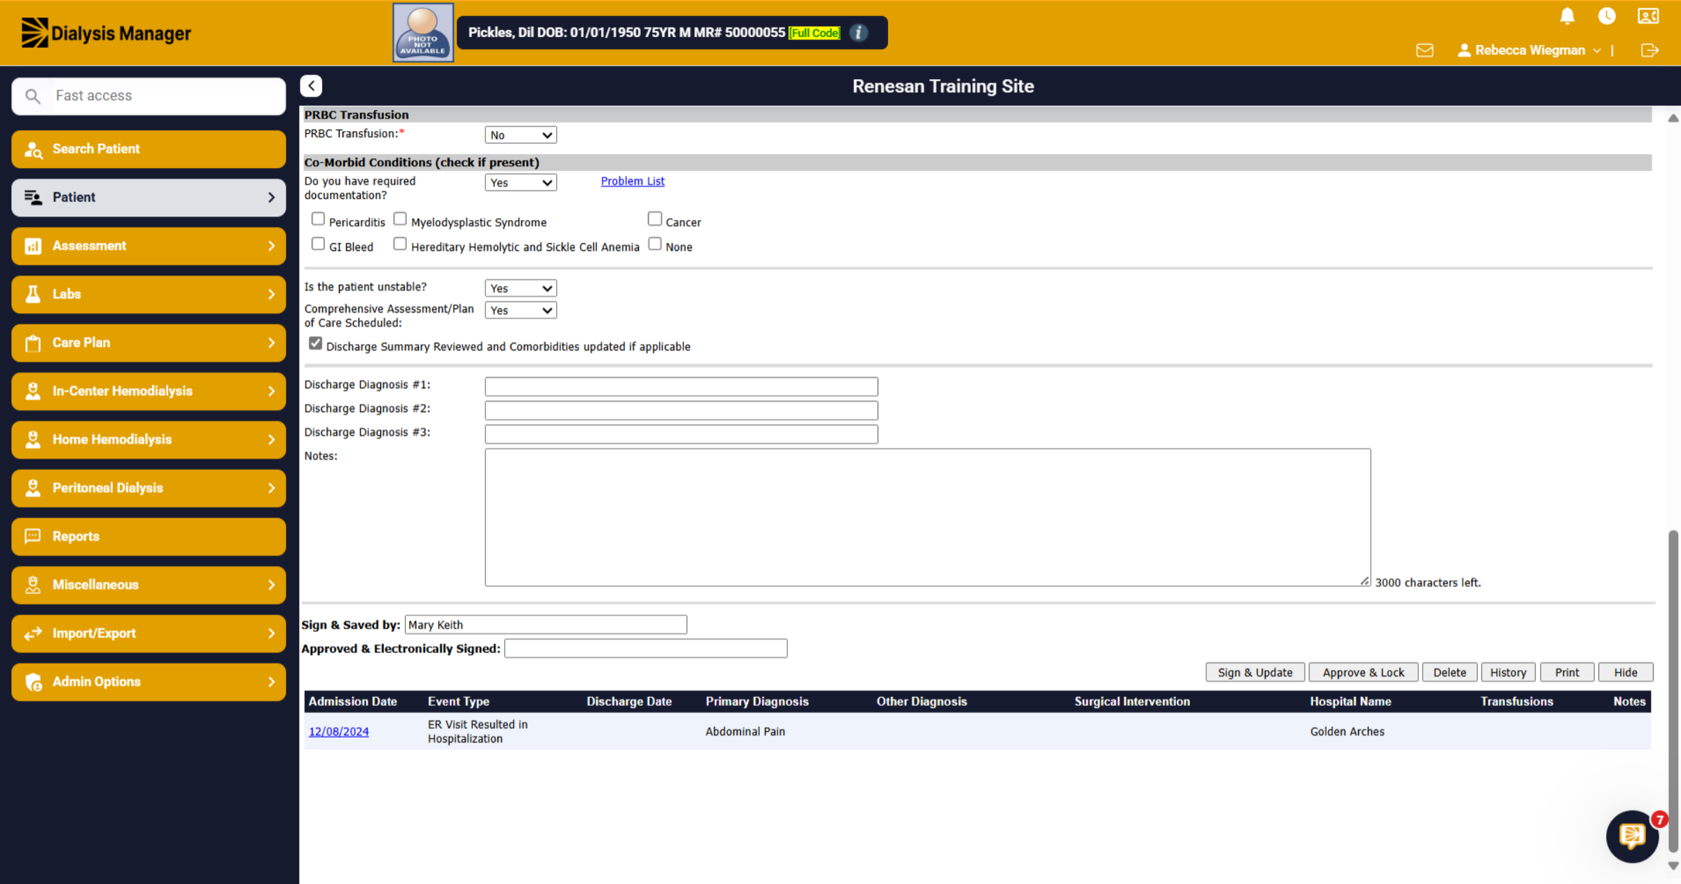This screenshot has width=1681, height=884.
Task: Check the GI Bleed checkbox
Action: pyautogui.click(x=318, y=244)
